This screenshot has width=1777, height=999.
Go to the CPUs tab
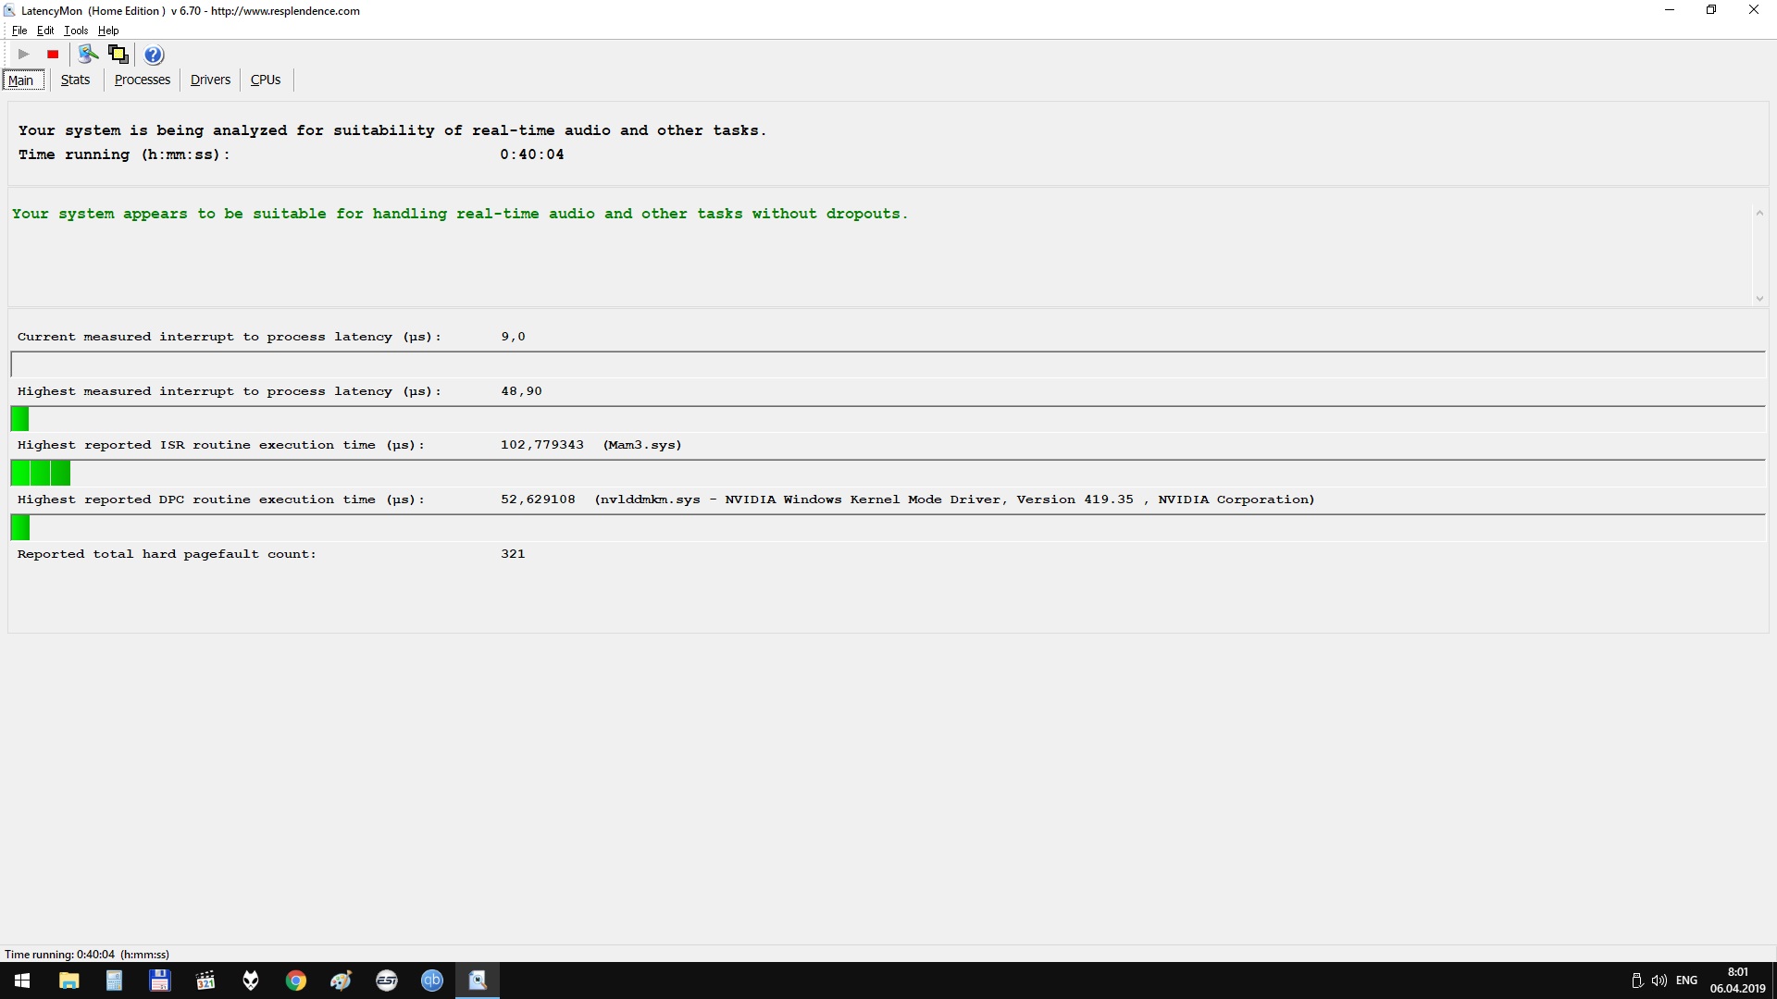point(266,80)
